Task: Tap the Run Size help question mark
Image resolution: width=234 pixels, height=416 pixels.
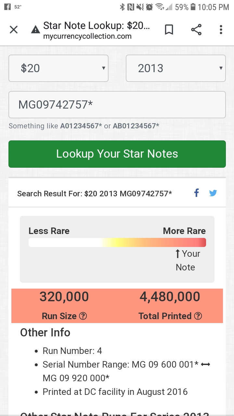Action: coord(83,316)
